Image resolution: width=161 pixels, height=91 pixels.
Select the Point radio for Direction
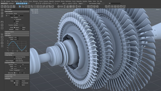21,29
